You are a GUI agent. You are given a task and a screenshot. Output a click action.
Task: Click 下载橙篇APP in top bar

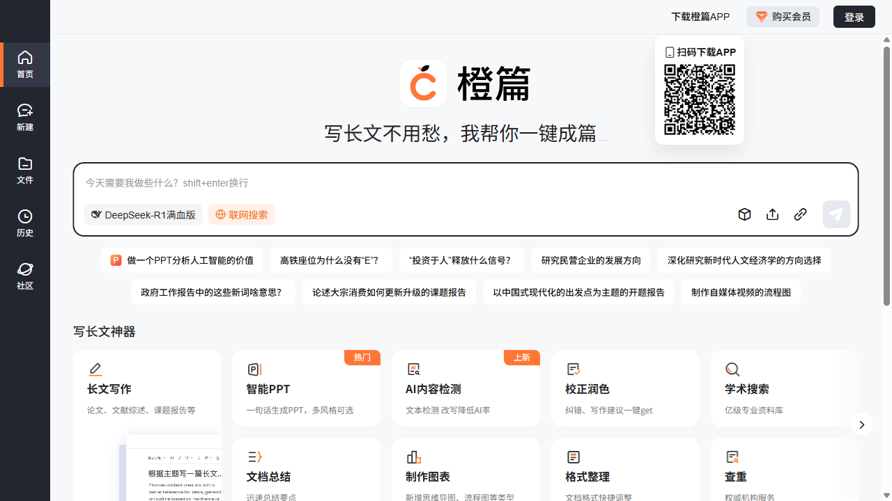pos(700,17)
